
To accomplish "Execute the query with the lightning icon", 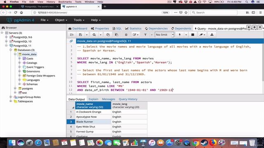I will pos(180,35).
